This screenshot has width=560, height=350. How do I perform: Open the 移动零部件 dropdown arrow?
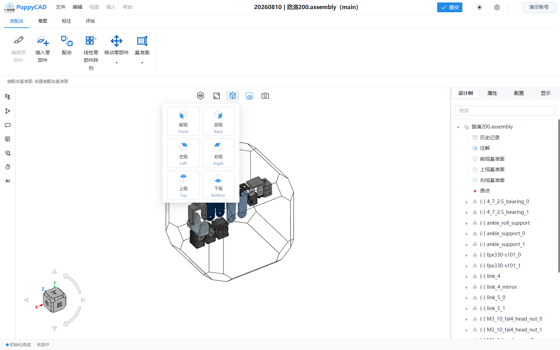pos(117,63)
